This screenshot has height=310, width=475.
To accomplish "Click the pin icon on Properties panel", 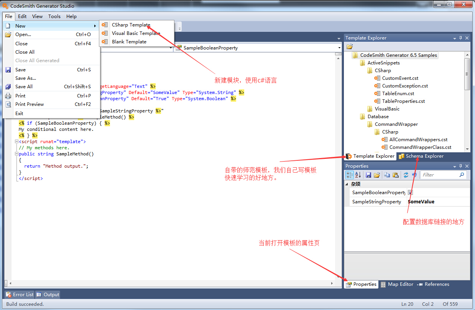I will [461, 166].
